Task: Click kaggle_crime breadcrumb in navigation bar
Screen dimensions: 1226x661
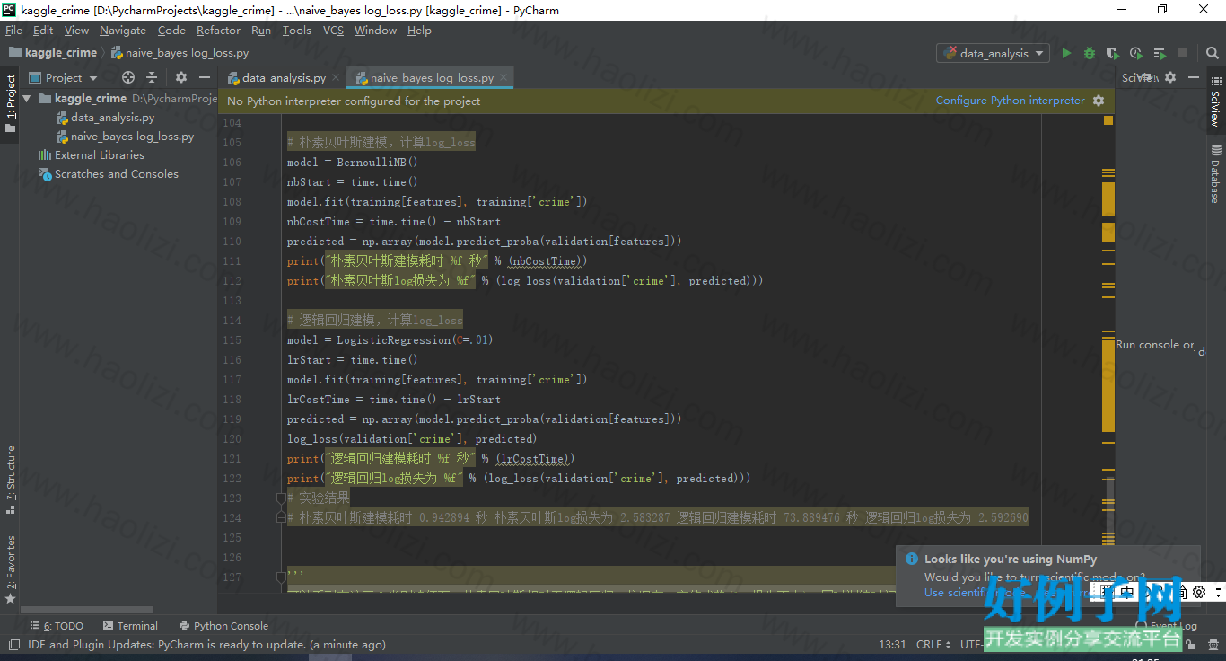Action: click(x=53, y=53)
